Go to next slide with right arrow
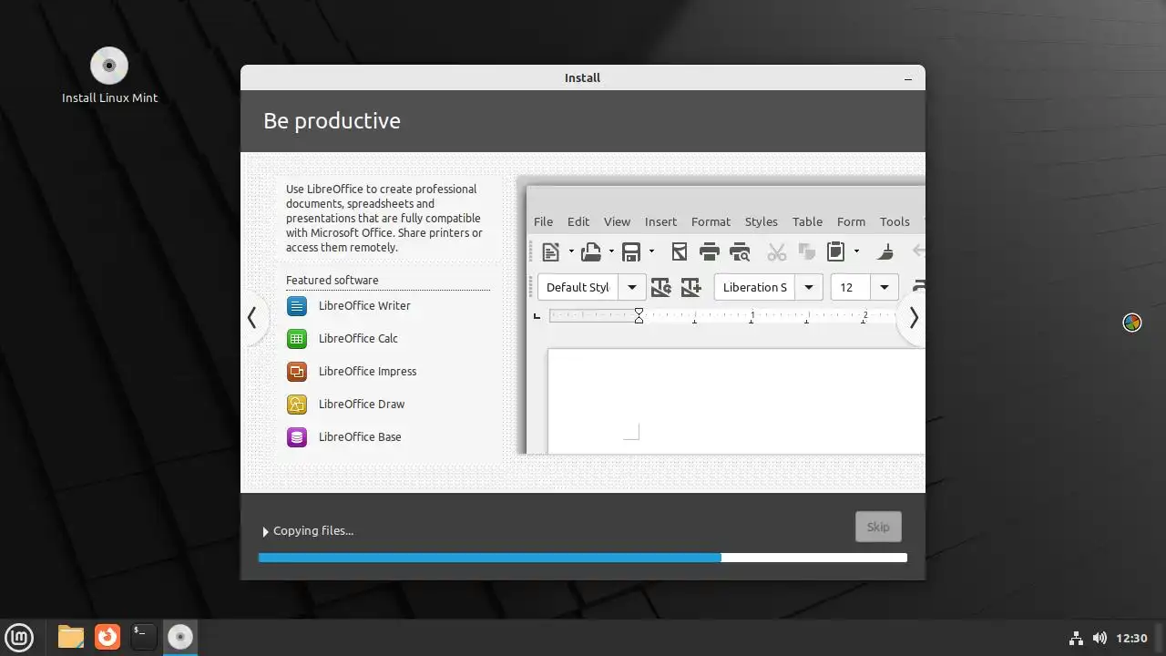Image resolution: width=1166 pixels, height=656 pixels. (x=913, y=318)
